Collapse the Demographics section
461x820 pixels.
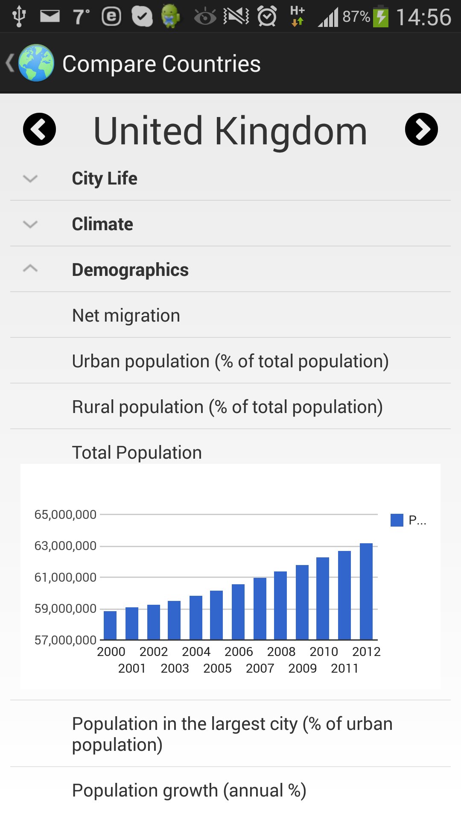click(230, 269)
